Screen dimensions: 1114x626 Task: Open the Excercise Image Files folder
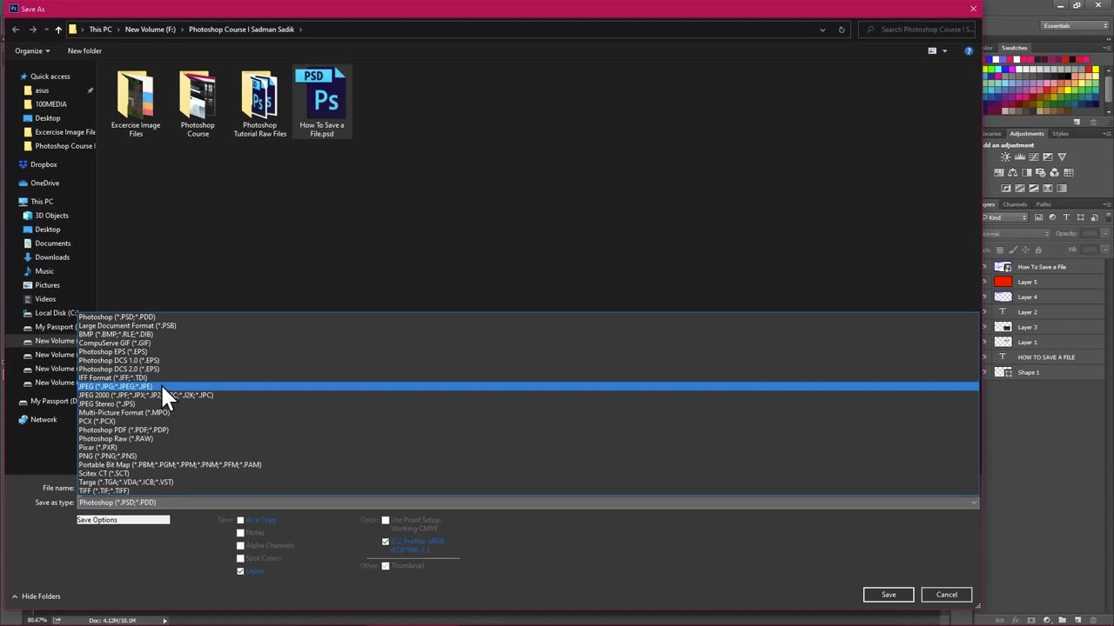[136, 103]
